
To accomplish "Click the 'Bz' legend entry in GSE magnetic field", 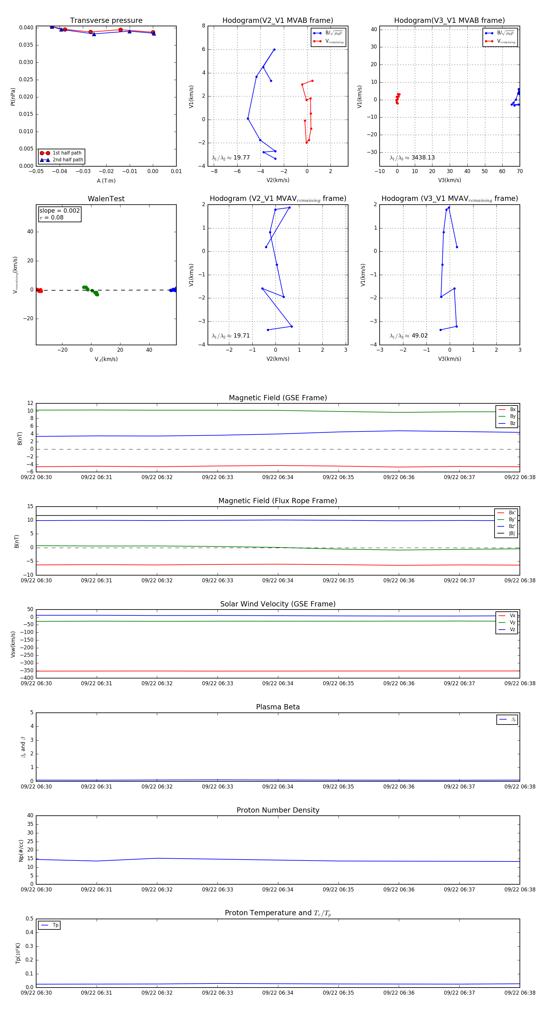I will pos(507,423).
